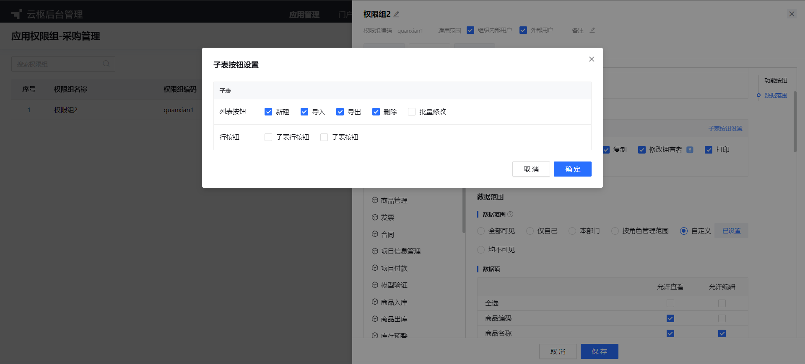805x364 pixels.
Task: Toggle 商品名称 允许编辑 checkbox
Action: point(722,333)
